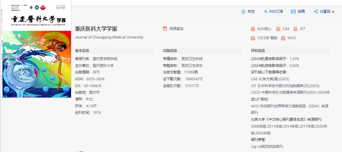
Task: Click the 复合影响因子 1.078 line
Action: [x=275, y=59]
